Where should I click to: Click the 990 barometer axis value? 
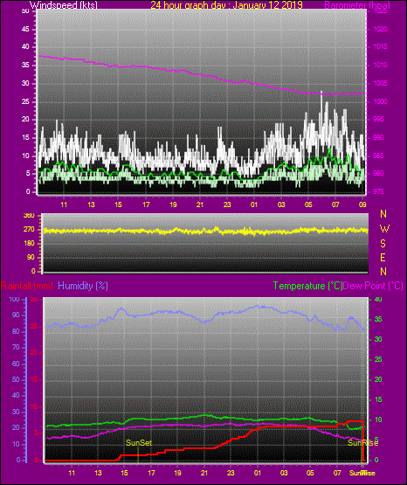coord(379,137)
